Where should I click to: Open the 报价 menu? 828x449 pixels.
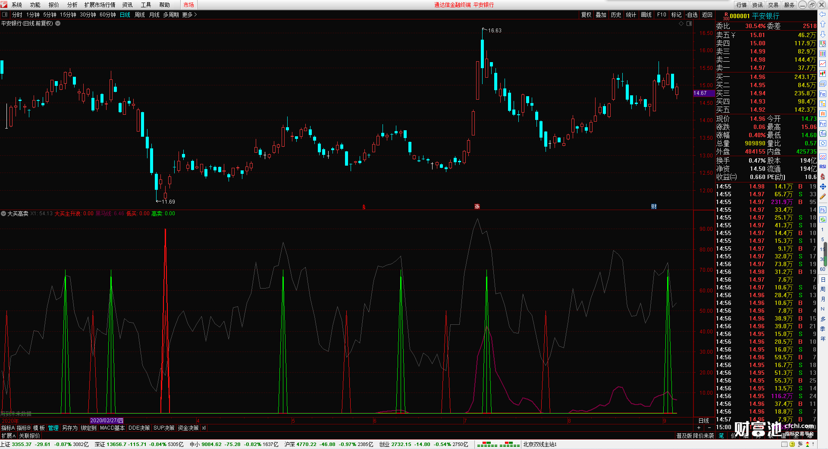(54, 5)
